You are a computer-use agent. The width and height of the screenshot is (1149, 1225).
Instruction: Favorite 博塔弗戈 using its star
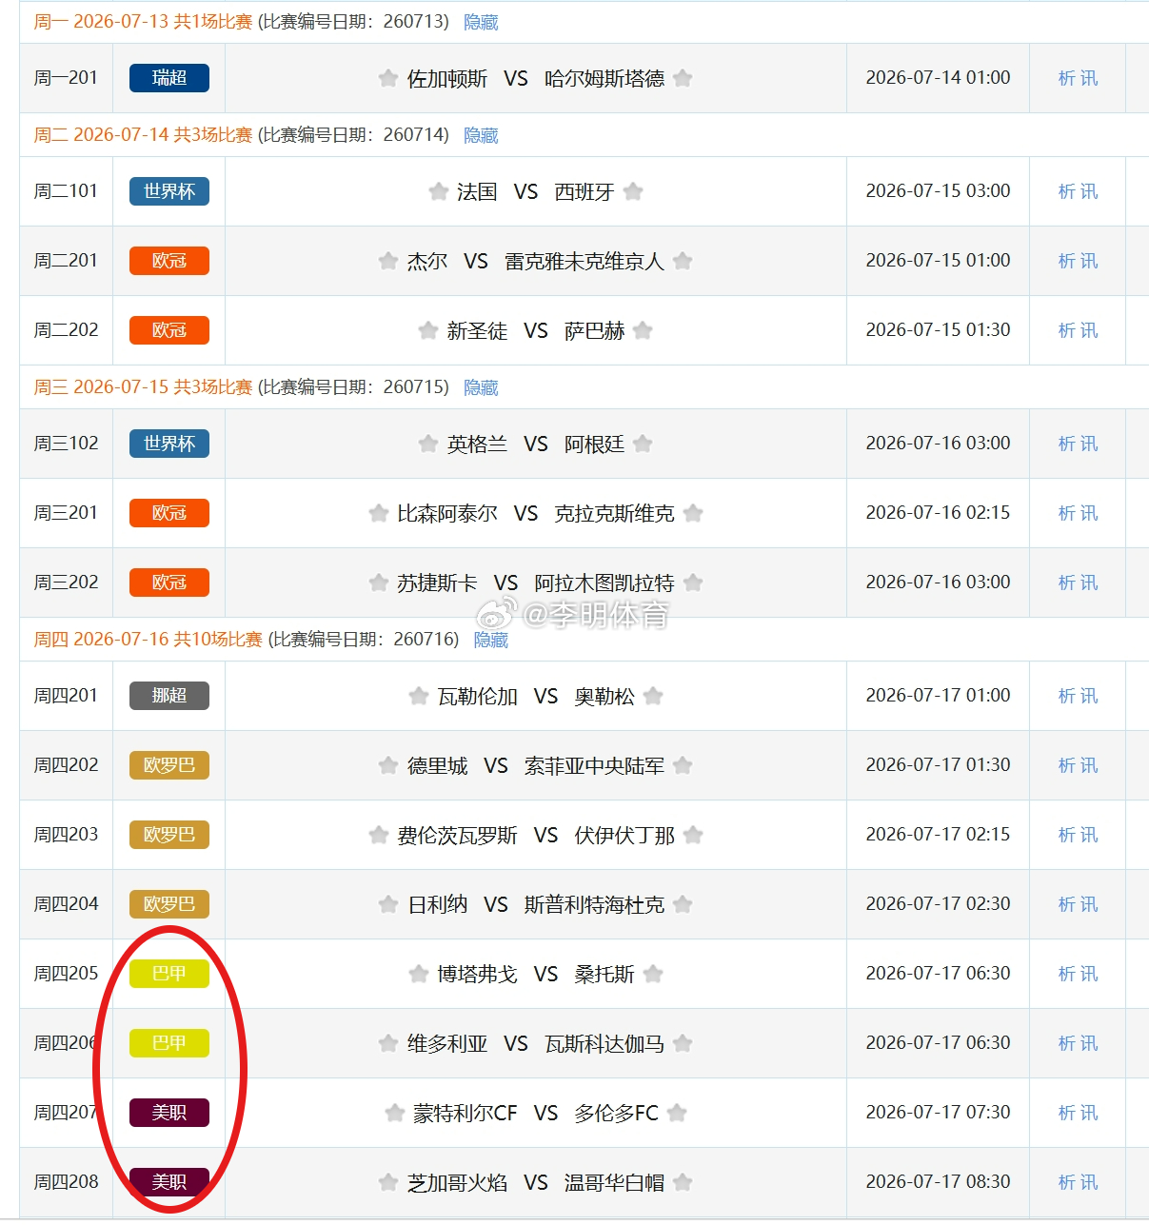click(419, 974)
